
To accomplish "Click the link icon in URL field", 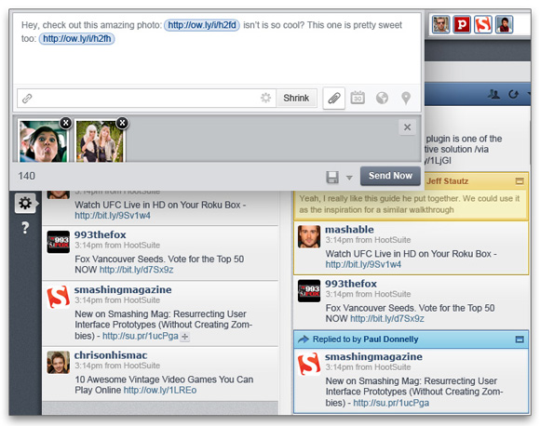I will pyautogui.click(x=27, y=99).
